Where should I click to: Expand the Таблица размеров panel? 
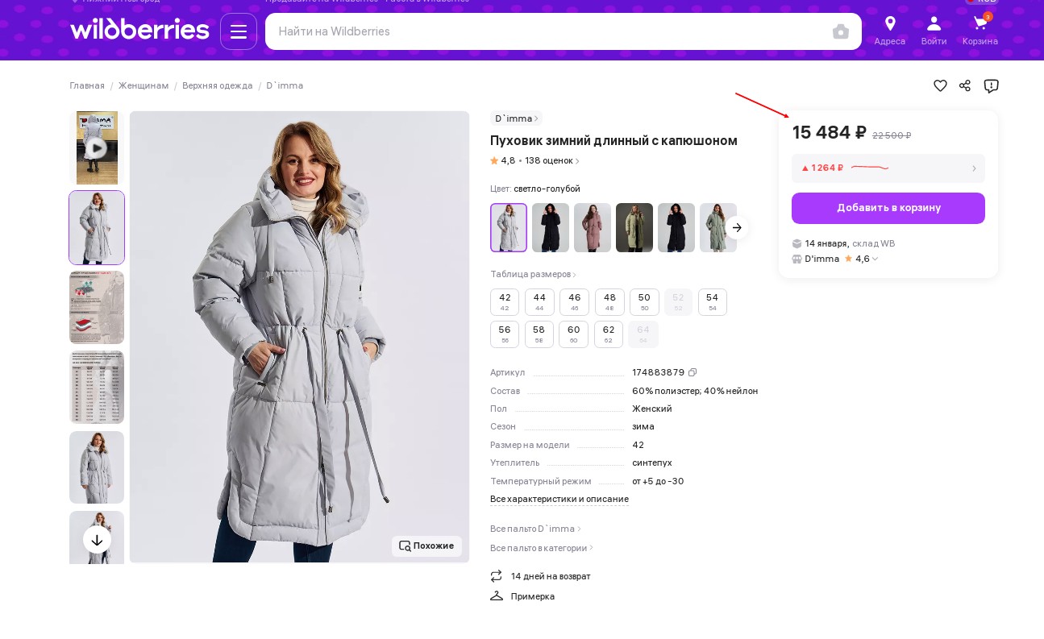530,274
